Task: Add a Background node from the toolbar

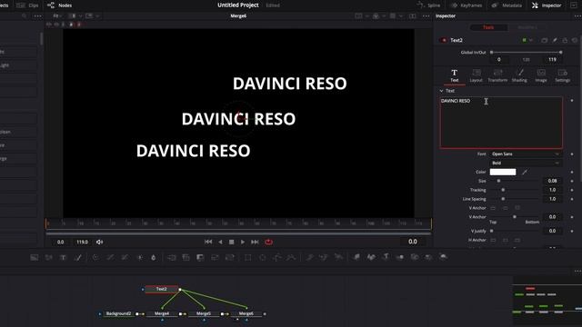Action: 35,257
